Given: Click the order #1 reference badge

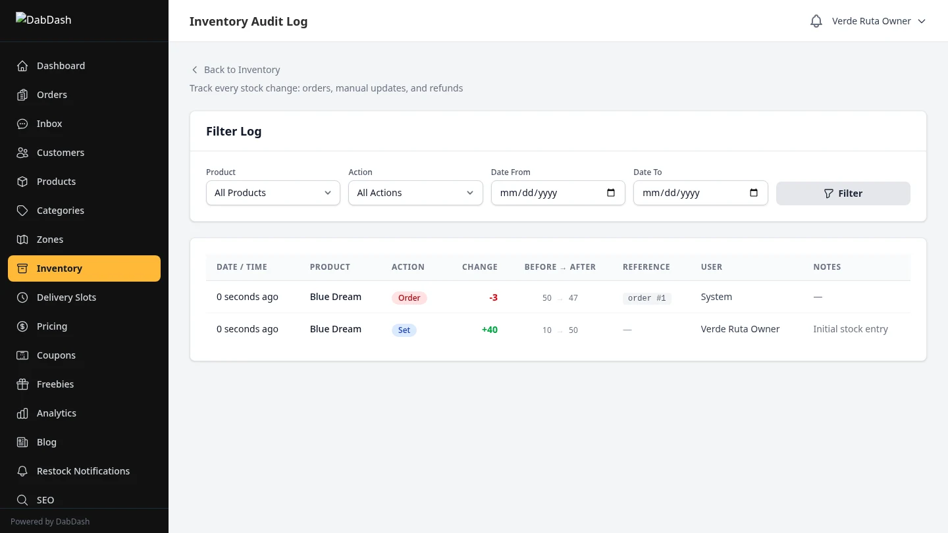Looking at the screenshot, I should coord(646,298).
